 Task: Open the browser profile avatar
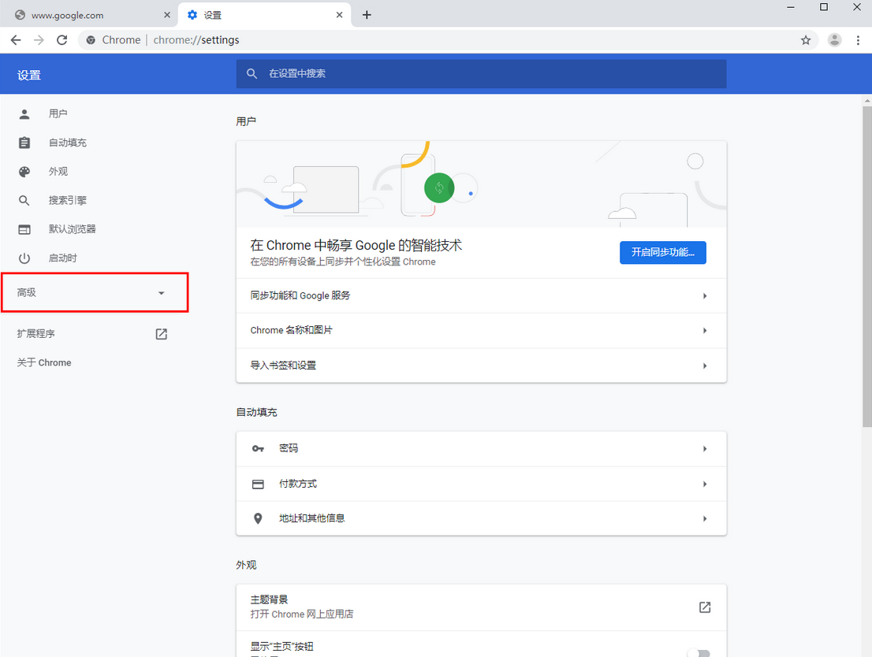click(x=834, y=39)
